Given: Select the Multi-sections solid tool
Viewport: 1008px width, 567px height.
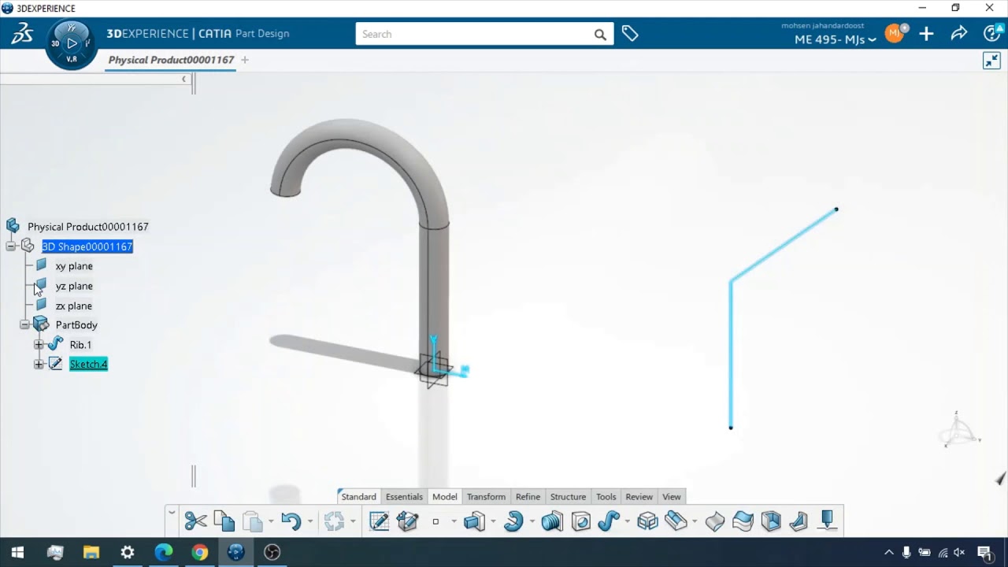Looking at the screenshot, I should coord(647,521).
